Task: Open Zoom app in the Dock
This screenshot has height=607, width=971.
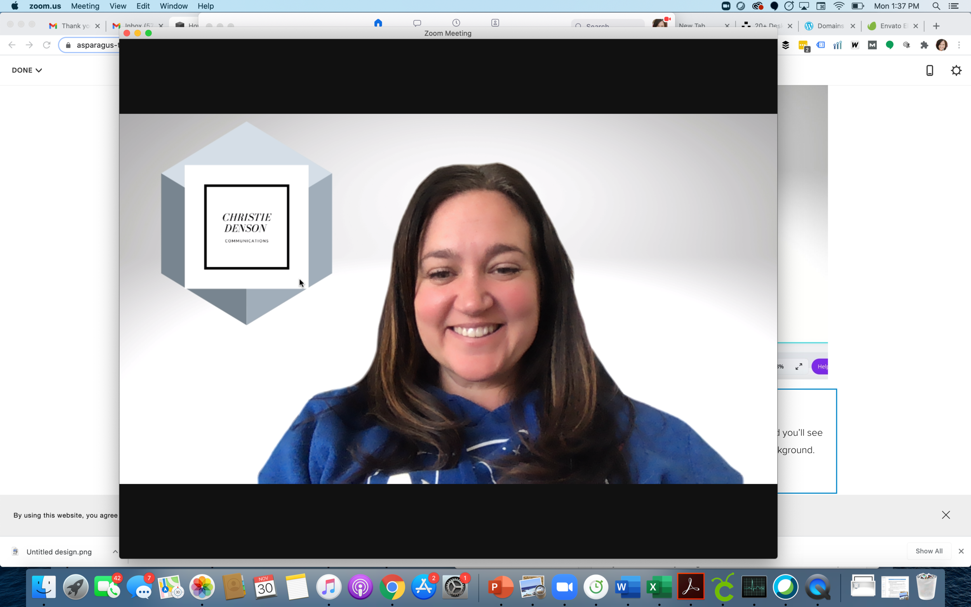Action: [564, 587]
